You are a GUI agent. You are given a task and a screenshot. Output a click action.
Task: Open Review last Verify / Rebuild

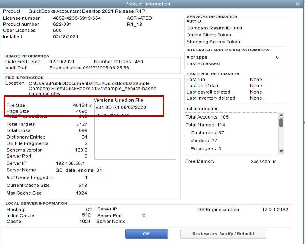coord(223,234)
